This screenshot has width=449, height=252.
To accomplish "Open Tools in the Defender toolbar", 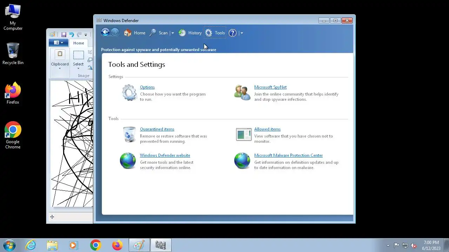I will (x=215, y=33).
